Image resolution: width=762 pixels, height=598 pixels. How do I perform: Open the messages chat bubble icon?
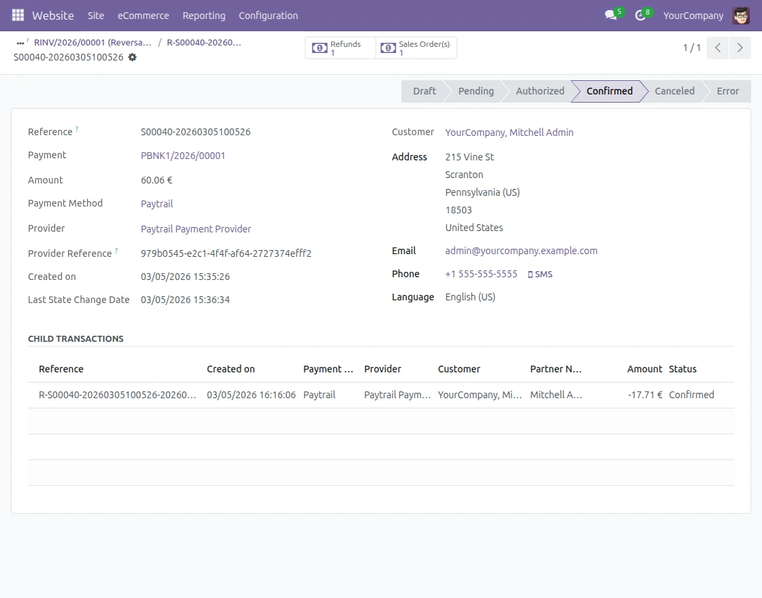pos(610,15)
